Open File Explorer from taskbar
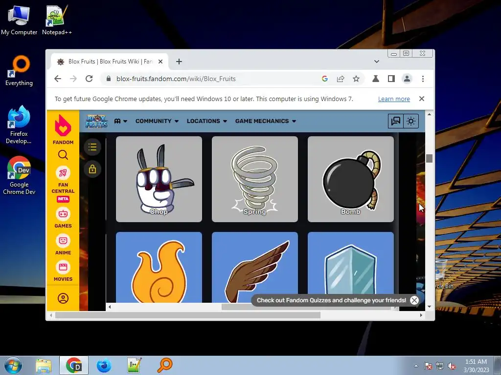Image resolution: width=501 pixels, height=375 pixels. coord(44,365)
